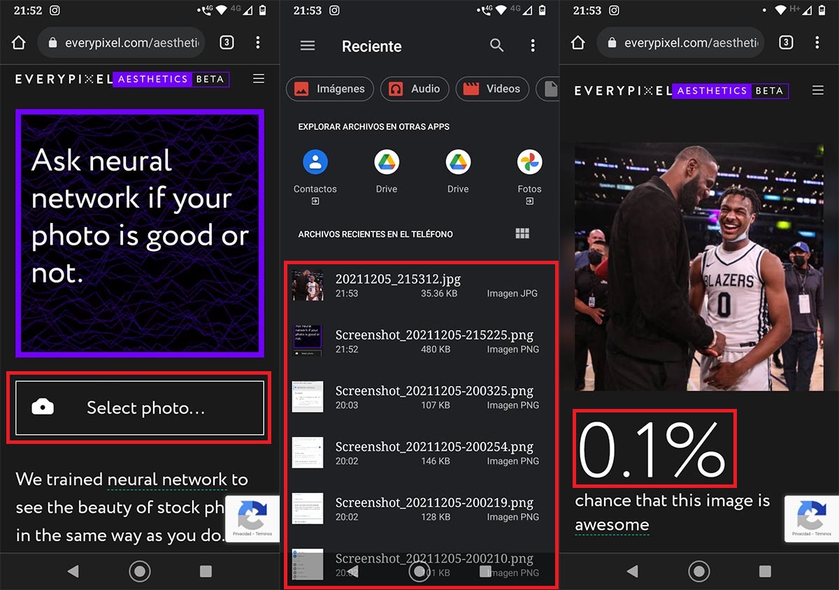Toggle the Videos filter chip
This screenshot has height=590, width=839.
[492, 89]
